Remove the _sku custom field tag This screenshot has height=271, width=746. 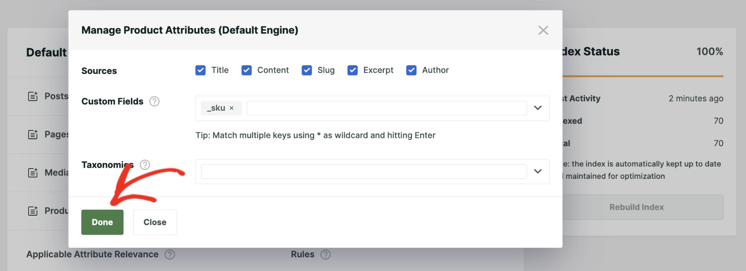tap(232, 108)
